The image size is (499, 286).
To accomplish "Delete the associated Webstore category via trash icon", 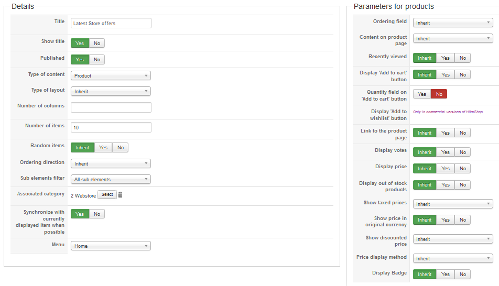I will (x=121, y=195).
